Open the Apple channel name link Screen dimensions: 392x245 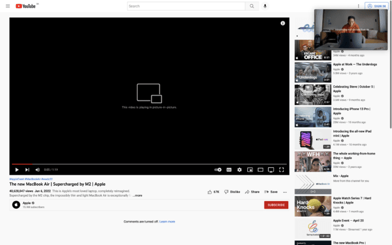click(27, 203)
